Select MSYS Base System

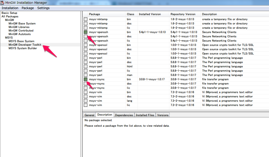pos(22,41)
